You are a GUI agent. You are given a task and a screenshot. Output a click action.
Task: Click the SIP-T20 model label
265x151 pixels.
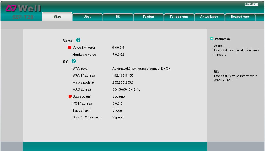(23, 17)
